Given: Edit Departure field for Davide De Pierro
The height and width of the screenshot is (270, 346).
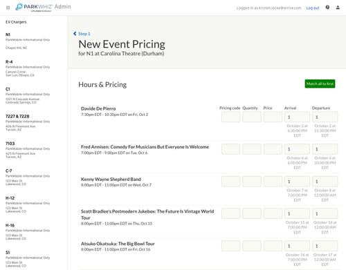Looking at the screenshot, I should click(325, 117).
